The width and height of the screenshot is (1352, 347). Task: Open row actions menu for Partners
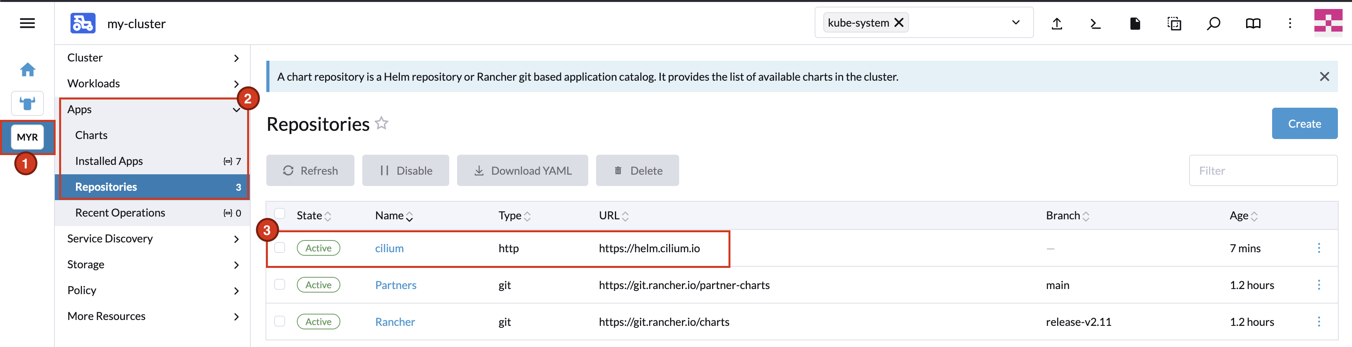tap(1318, 284)
